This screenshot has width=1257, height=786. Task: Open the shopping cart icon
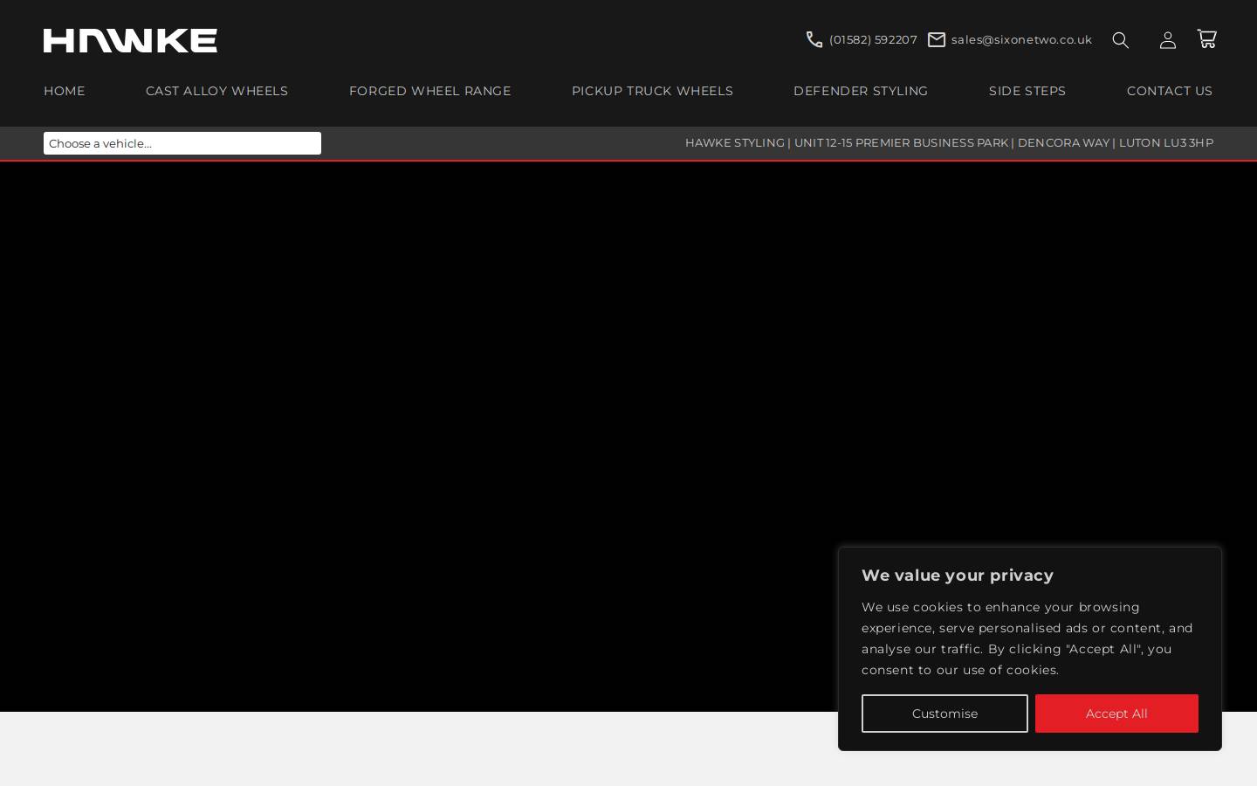click(x=1207, y=39)
